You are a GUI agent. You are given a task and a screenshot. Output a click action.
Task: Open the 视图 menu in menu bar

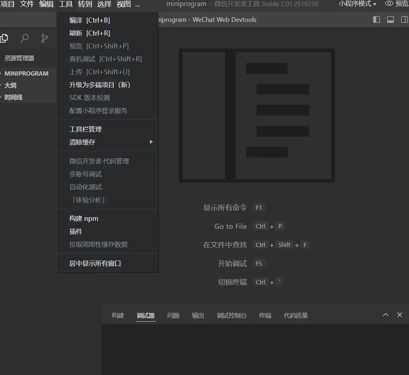pos(124,4)
